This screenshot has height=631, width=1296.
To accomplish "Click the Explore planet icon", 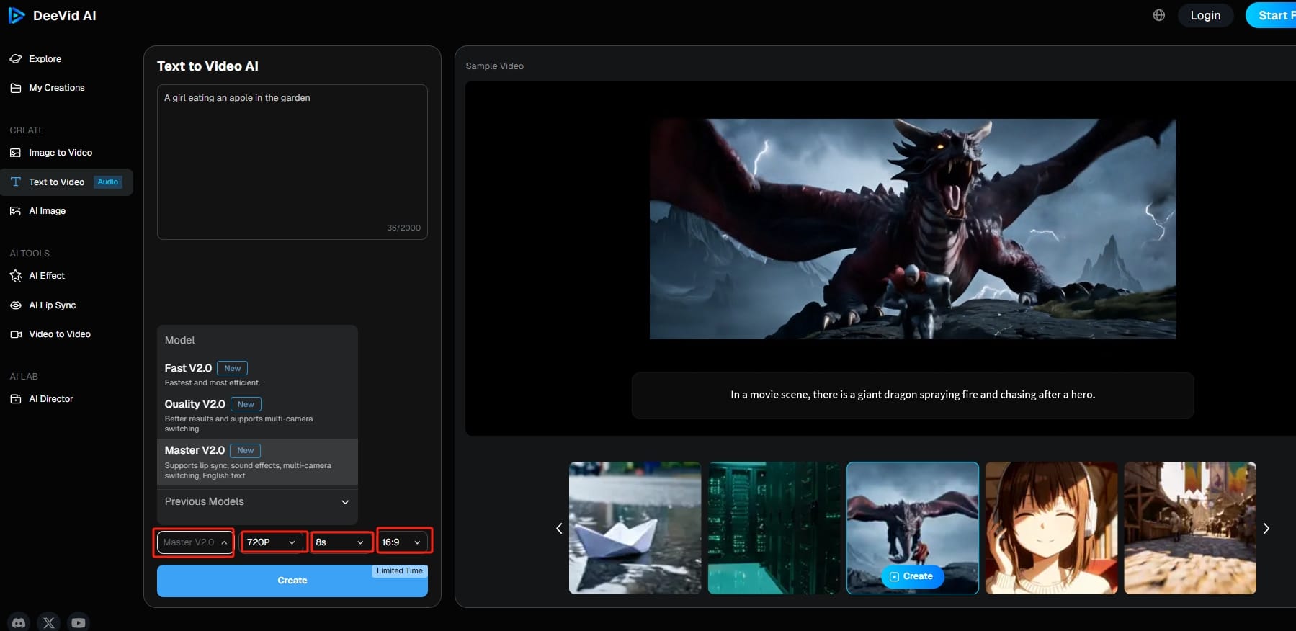I will click(16, 58).
